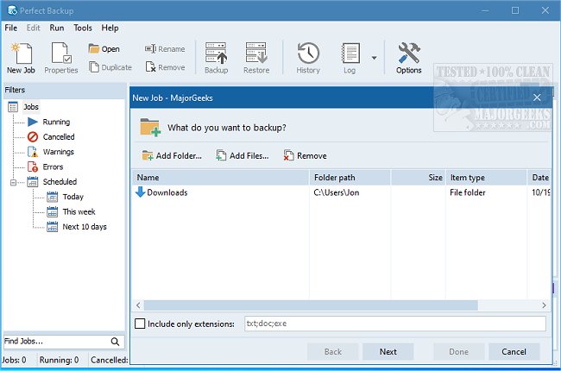Select the Errors filter
The image size is (561, 371).
53,167
